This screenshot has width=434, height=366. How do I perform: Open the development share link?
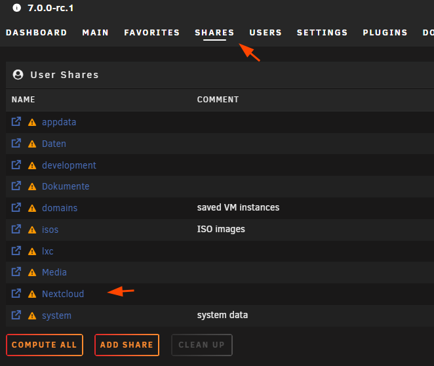pos(69,165)
